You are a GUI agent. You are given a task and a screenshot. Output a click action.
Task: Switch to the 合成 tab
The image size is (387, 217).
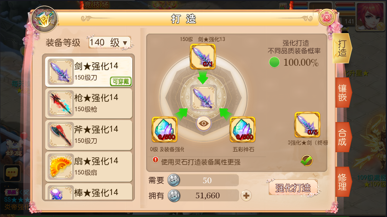(x=342, y=137)
